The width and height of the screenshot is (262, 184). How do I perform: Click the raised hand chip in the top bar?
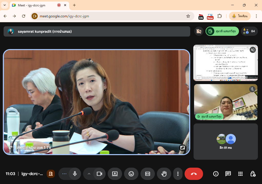222,31
